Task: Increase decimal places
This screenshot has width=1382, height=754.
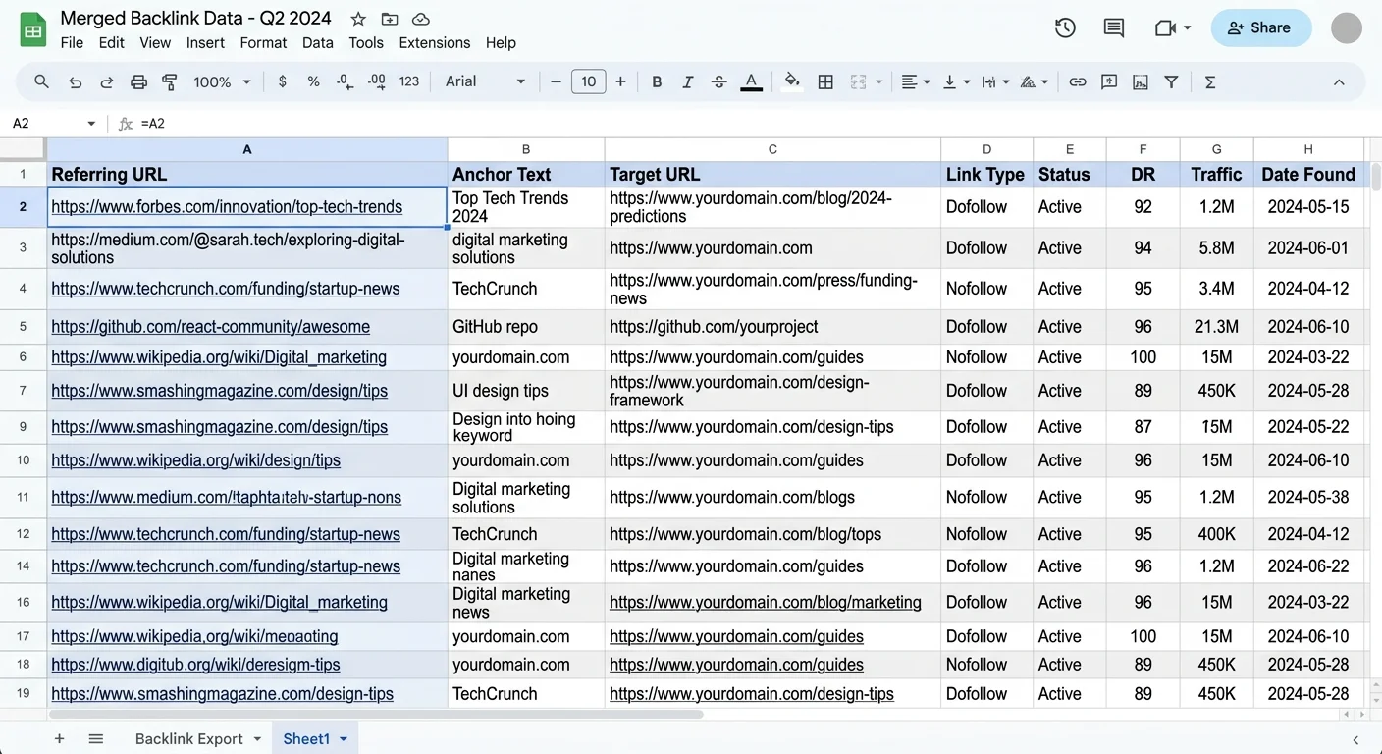Action: click(377, 82)
